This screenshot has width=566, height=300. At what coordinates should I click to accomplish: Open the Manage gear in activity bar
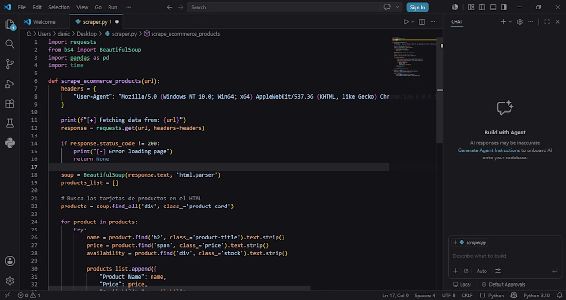(10, 280)
